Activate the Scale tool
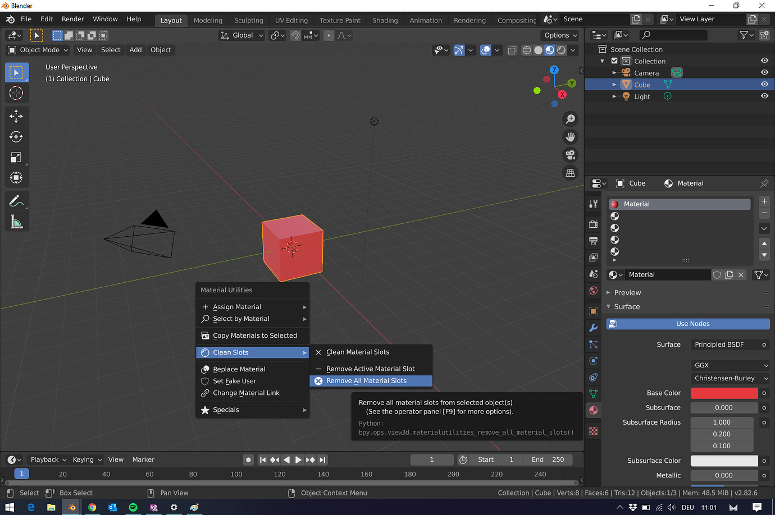Screen dimensions: 775x515 pyautogui.click(x=16, y=158)
